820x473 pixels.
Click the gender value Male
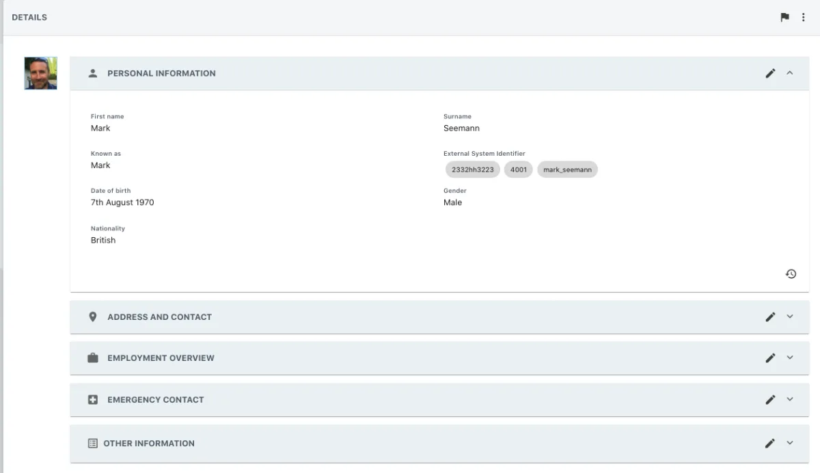tap(452, 202)
